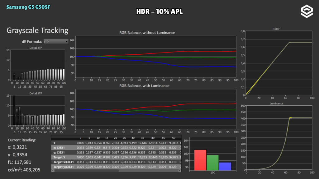
Task: Click the left arrow of the table scrollbar
Action: [53, 171]
